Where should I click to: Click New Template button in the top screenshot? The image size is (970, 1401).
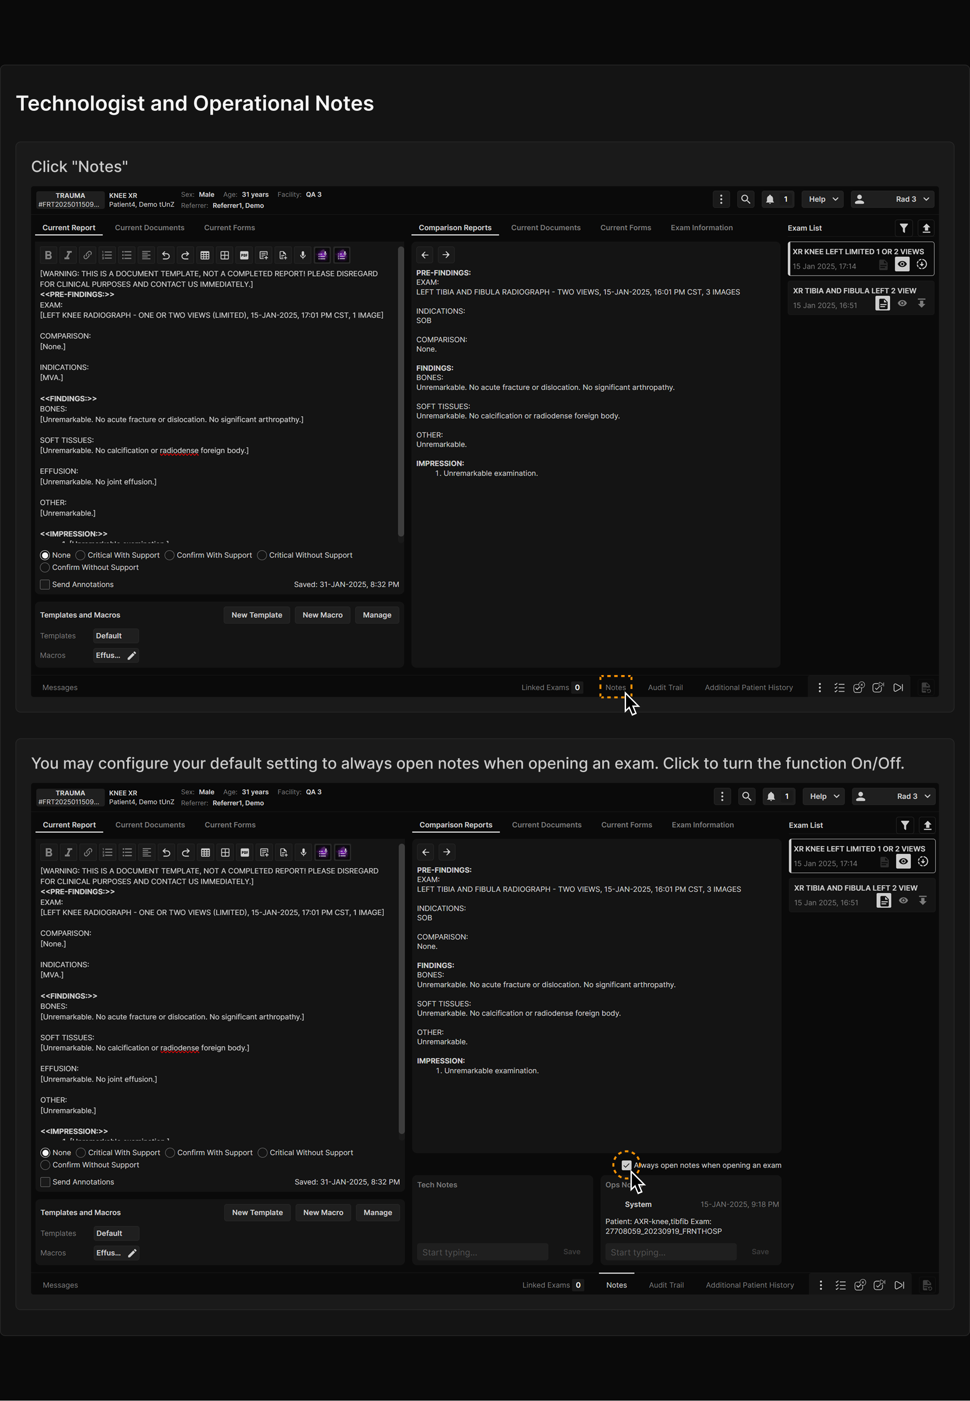257,615
